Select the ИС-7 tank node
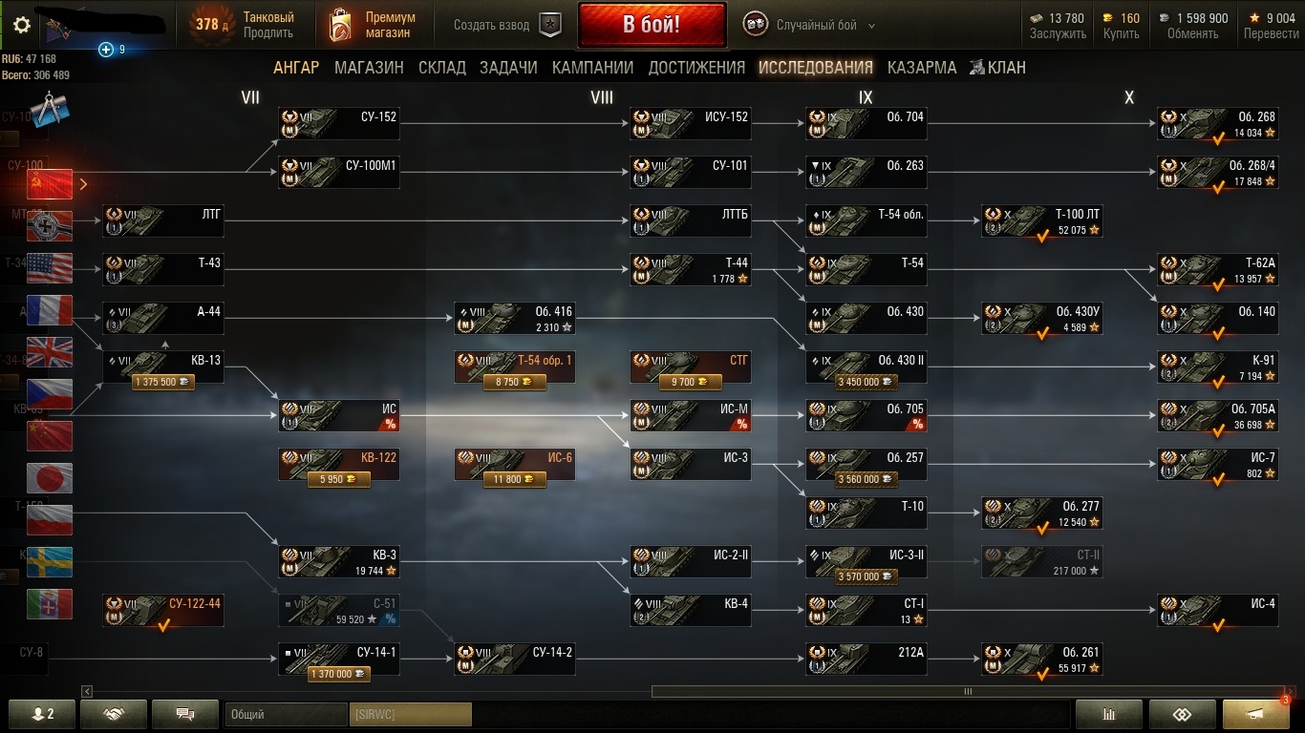1305x733 pixels. point(1218,465)
